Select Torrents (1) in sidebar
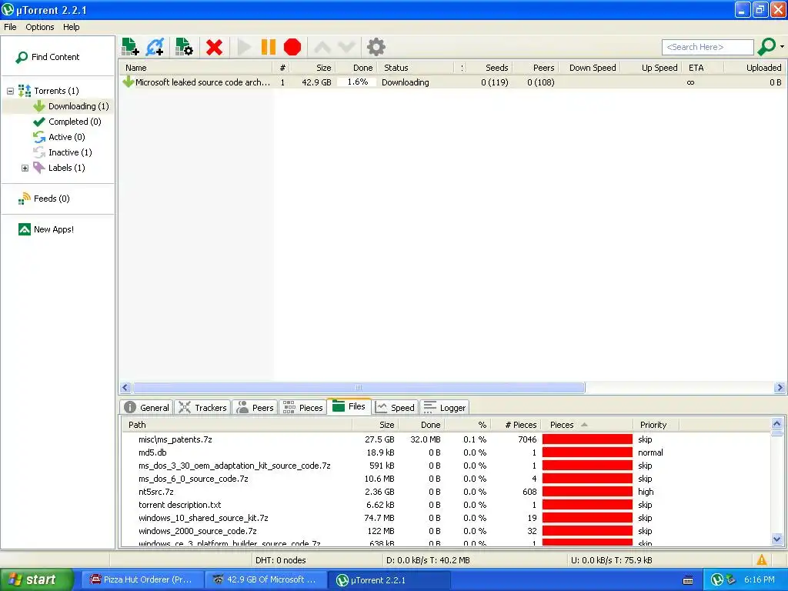The width and height of the screenshot is (788, 591). [56, 91]
